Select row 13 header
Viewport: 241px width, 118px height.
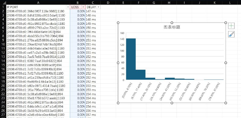click(3, 57)
